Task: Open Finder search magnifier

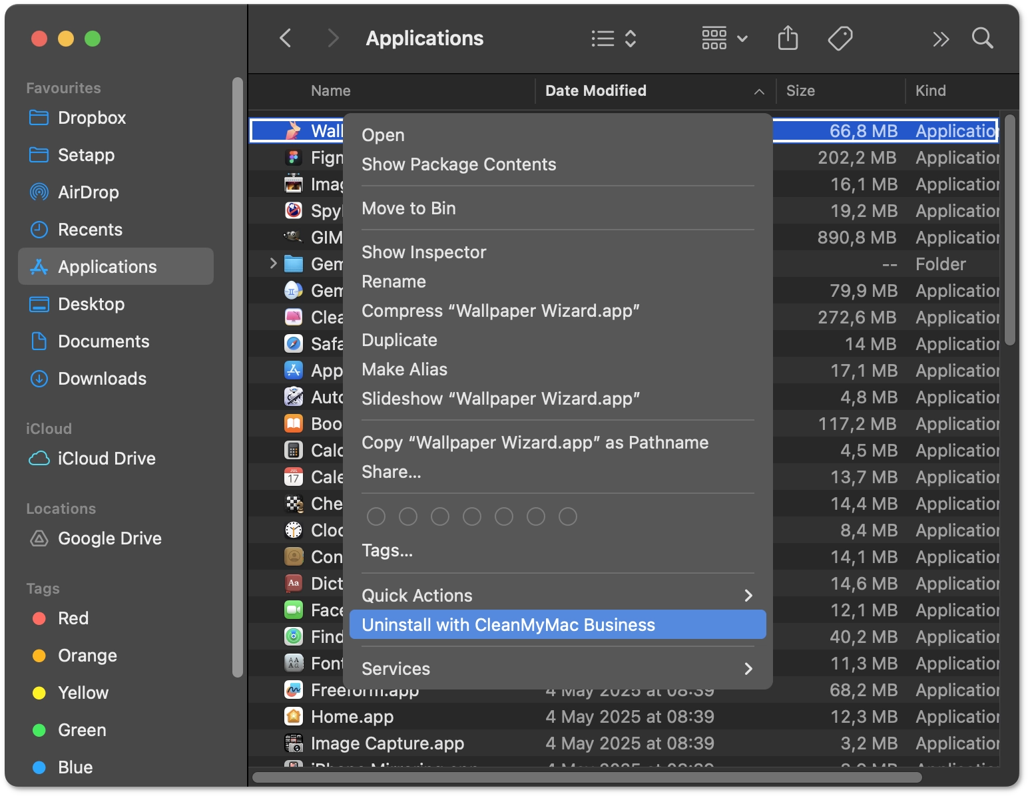Action: [x=982, y=38]
